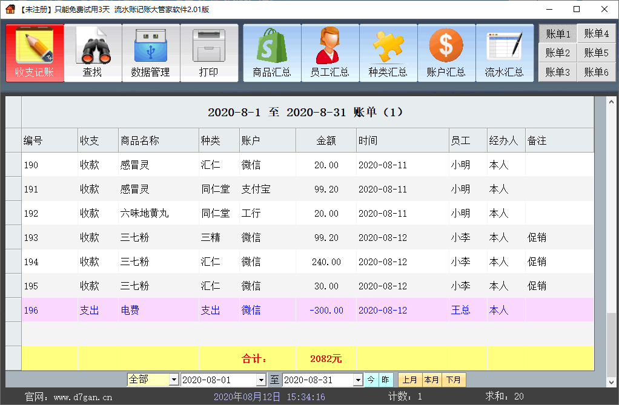The image size is (619, 405).
Task: Click amount 240.00 in row 194
Action: [326, 262]
